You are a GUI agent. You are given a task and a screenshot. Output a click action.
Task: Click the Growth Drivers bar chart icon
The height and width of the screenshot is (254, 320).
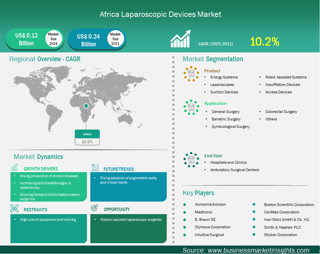pyautogui.click(x=15, y=167)
